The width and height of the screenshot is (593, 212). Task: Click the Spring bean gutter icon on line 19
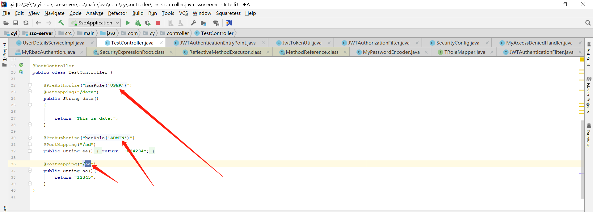pyautogui.click(x=21, y=65)
